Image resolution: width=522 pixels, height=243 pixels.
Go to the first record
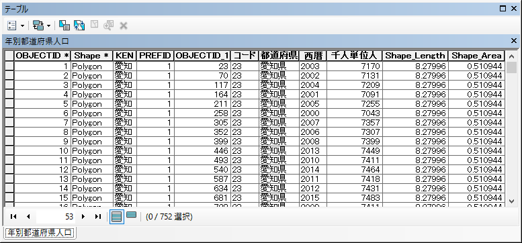coord(13,217)
